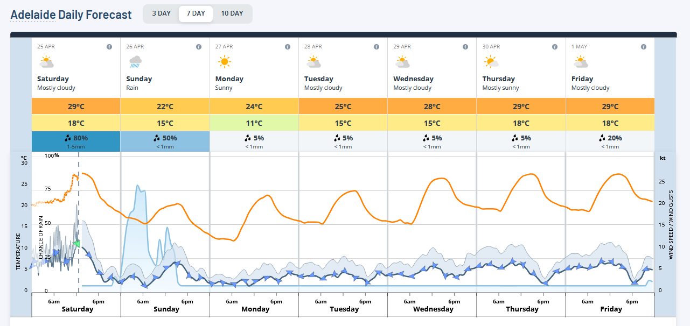The width and height of the screenshot is (690, 326).
Task: Switch to the 10 DAY forecast view
Action: point(232,13)
